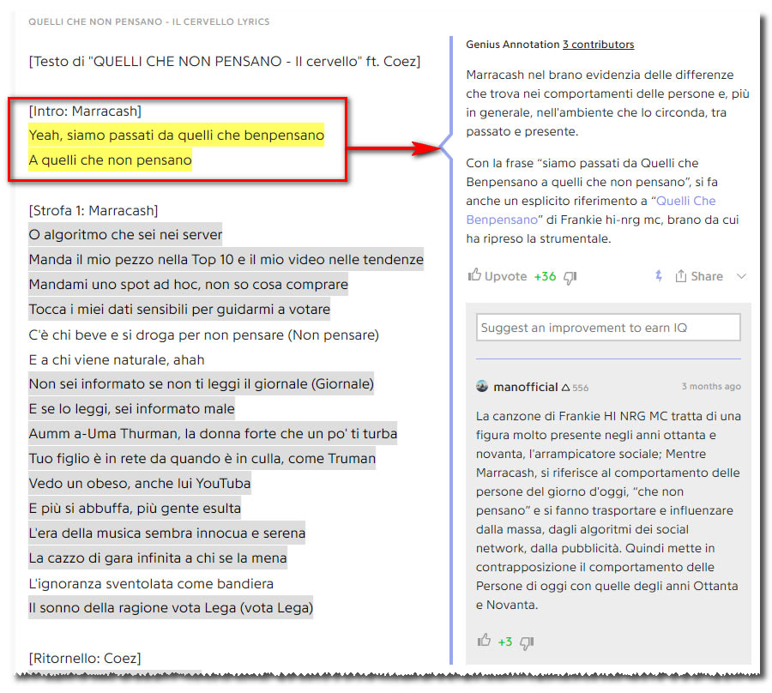Open annotation for 'Vedo un obeso, anche lui YouTuba'
This screenshot has height=693, width=772.
tap(139, 484)
